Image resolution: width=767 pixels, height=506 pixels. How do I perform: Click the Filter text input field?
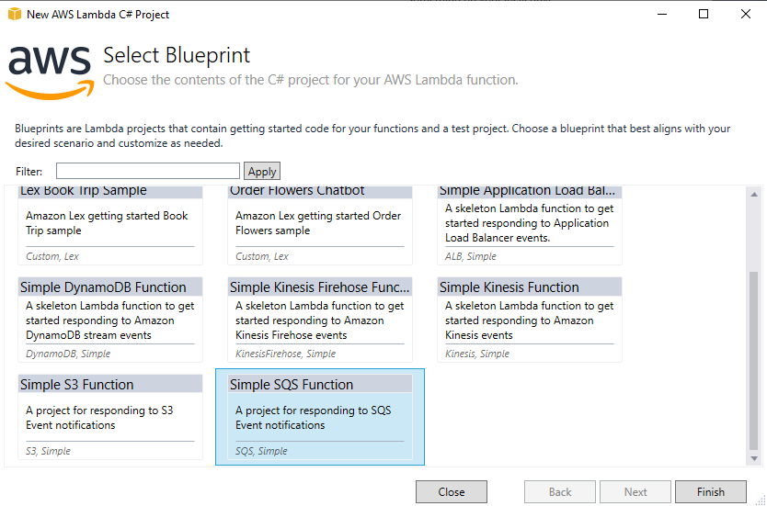coord(148,172)
